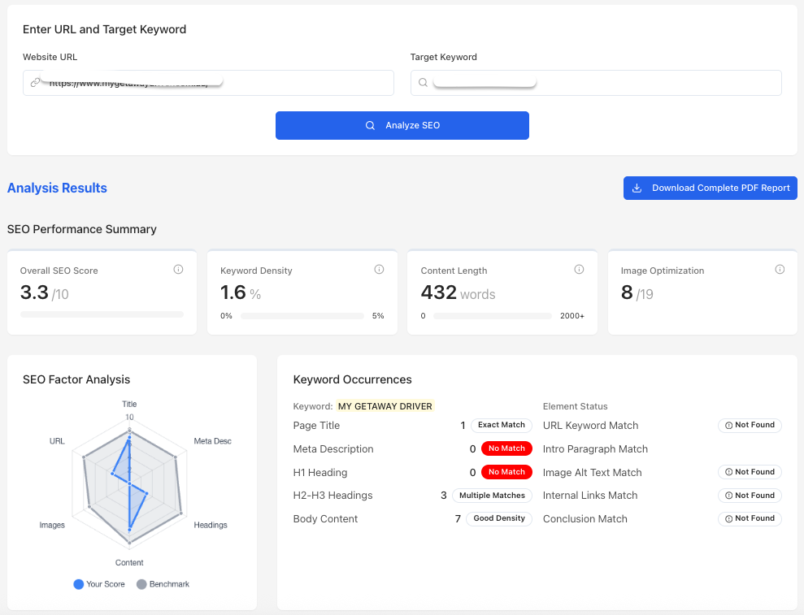Click the info icon on Keyword Density card

click(x=379, y=269)
